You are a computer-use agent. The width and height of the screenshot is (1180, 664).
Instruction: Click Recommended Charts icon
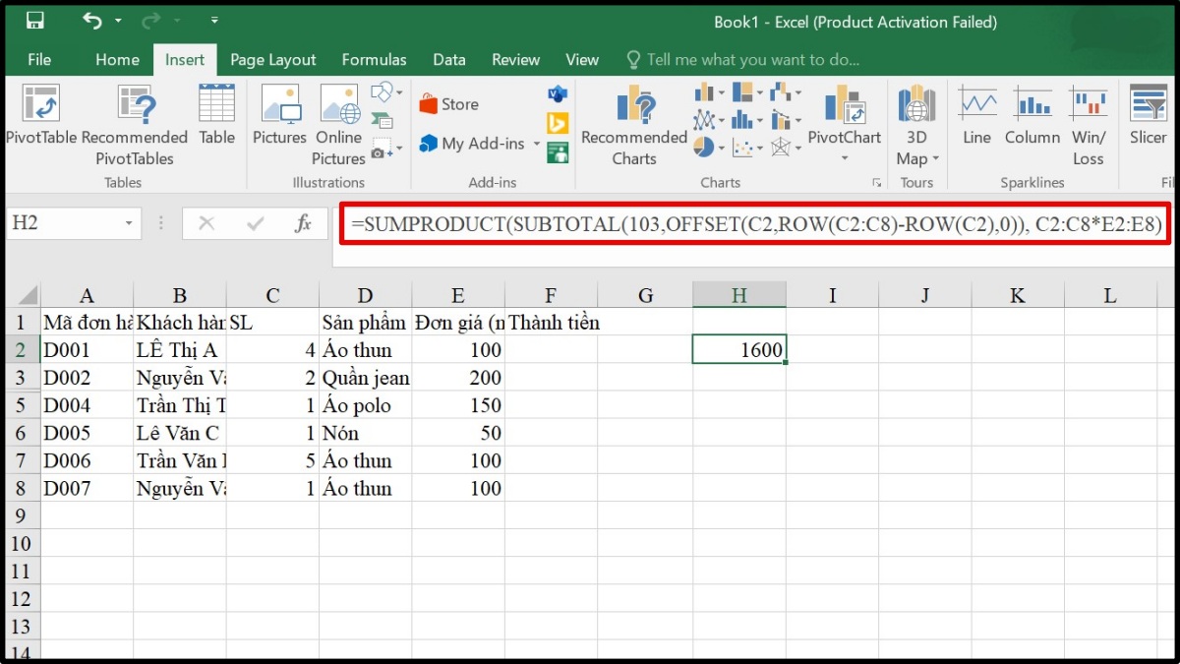pos(633,105)
